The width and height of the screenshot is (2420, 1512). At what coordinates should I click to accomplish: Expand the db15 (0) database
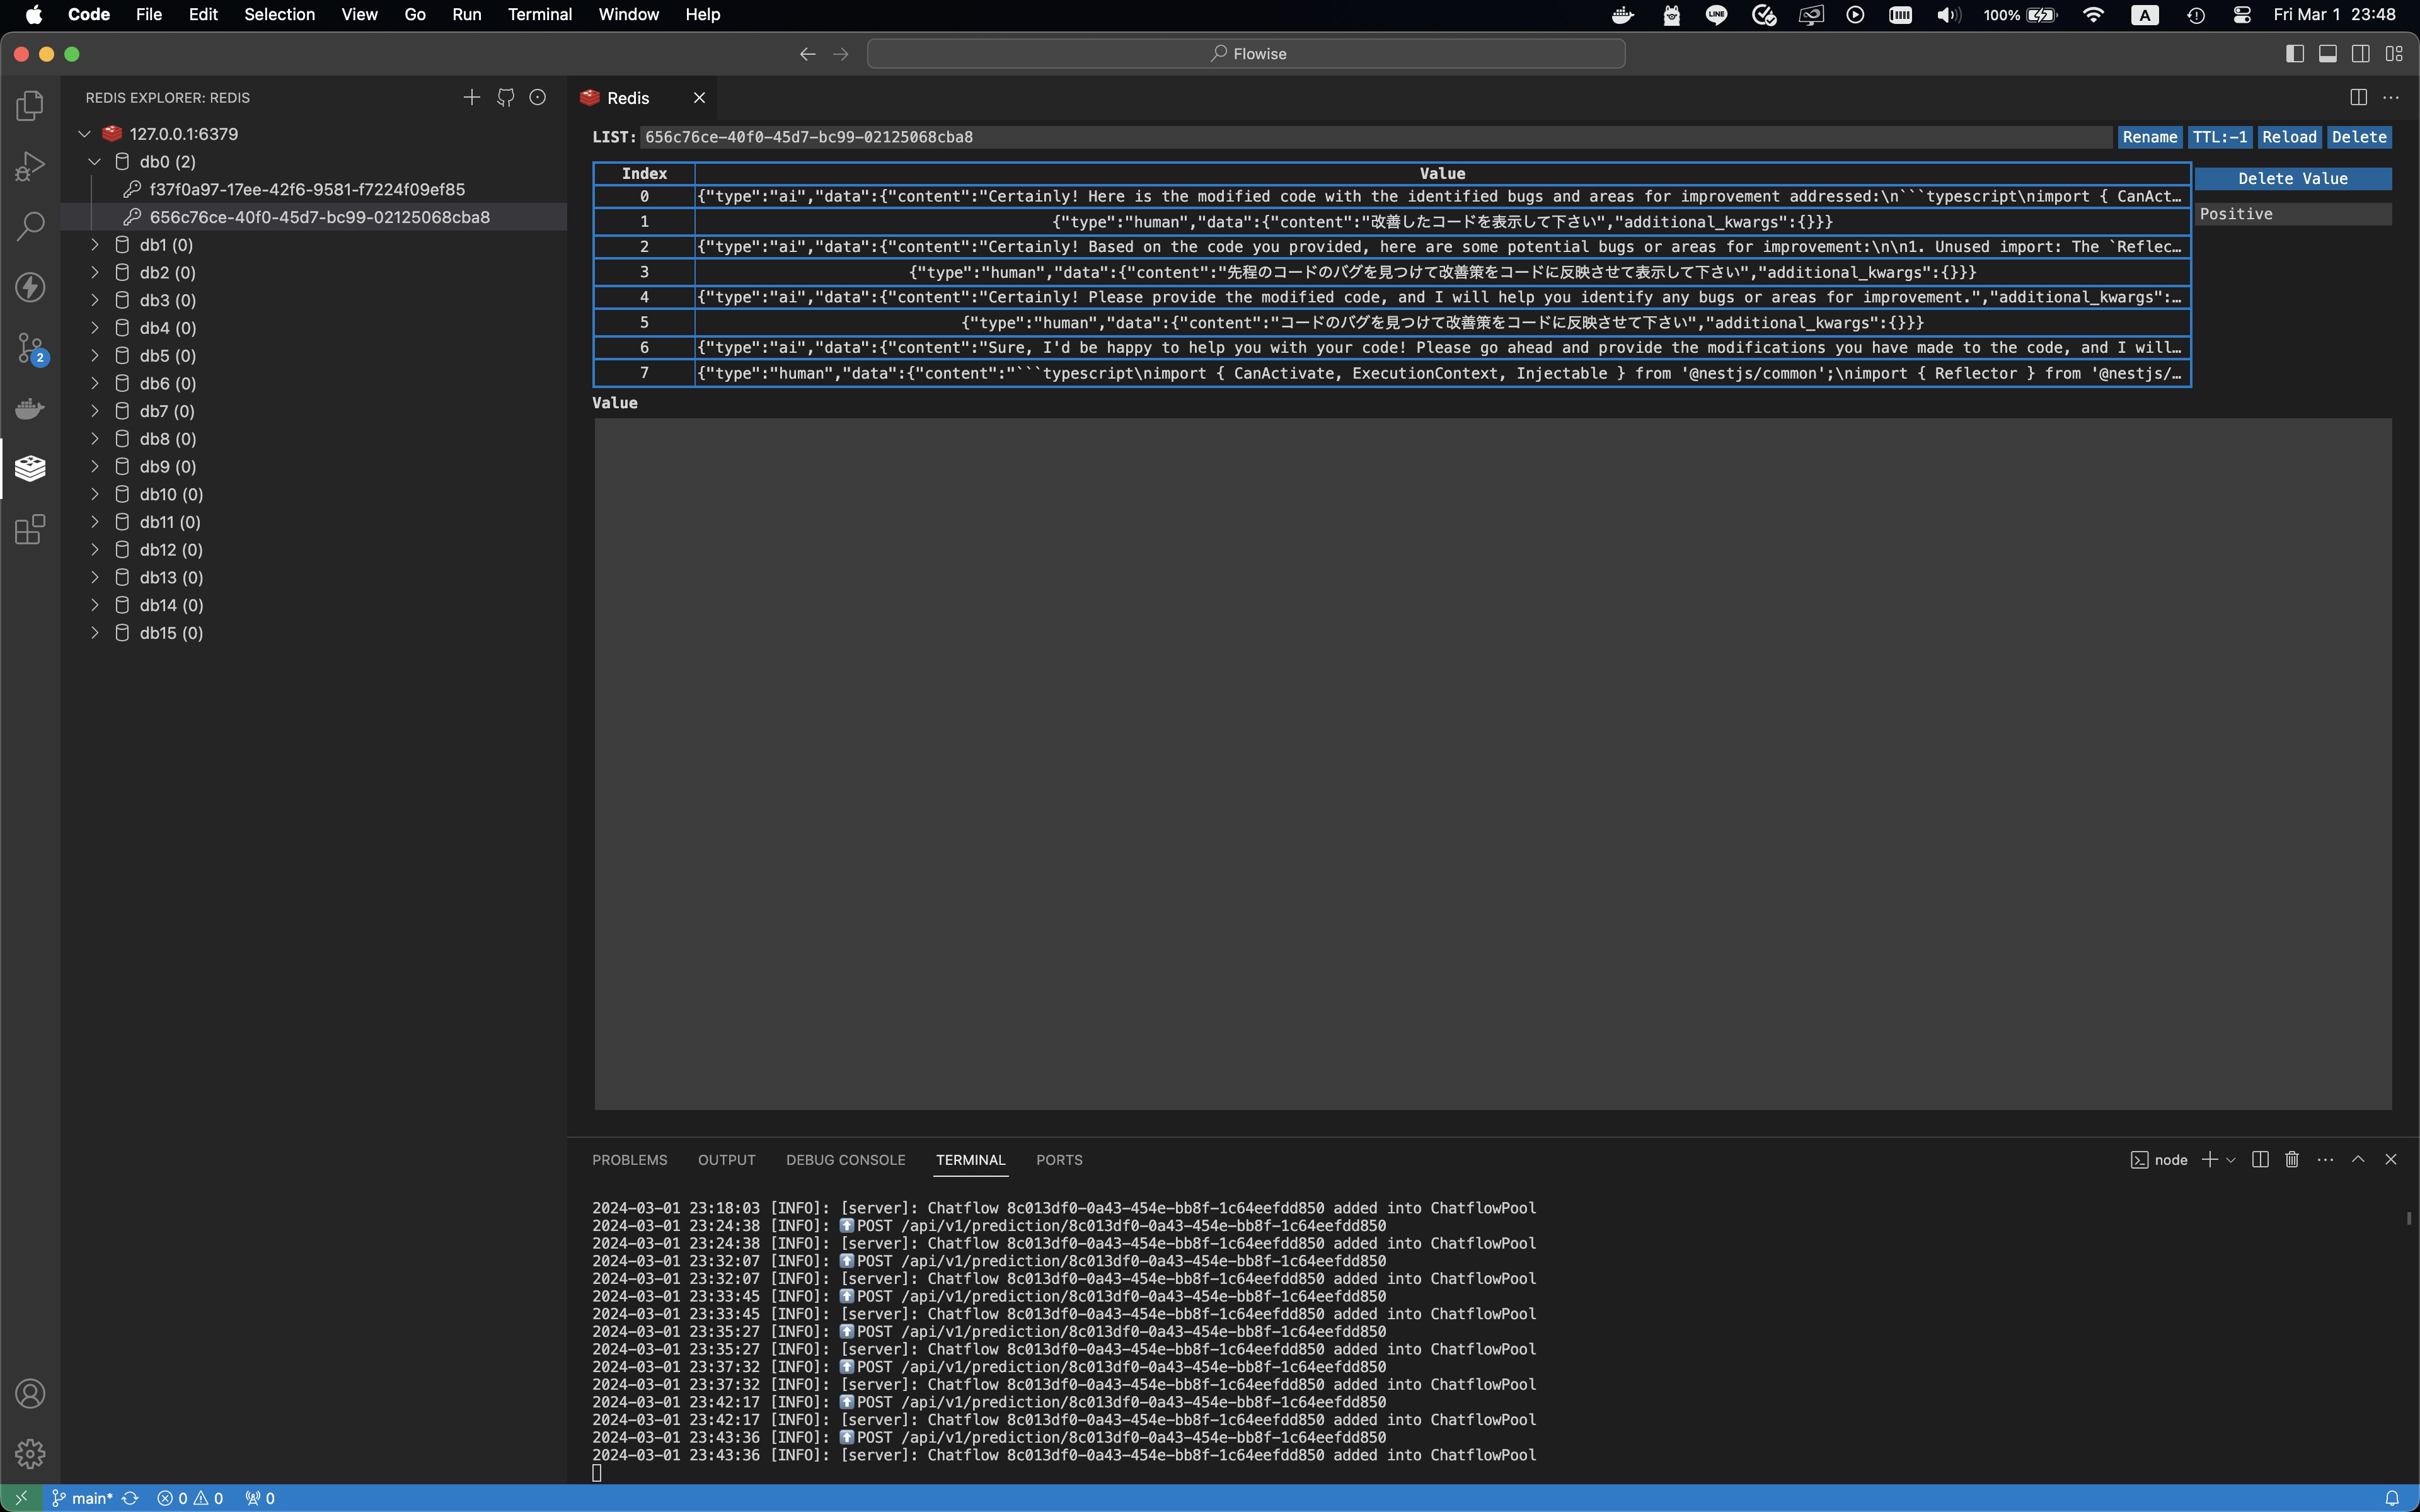coord(95,632)
